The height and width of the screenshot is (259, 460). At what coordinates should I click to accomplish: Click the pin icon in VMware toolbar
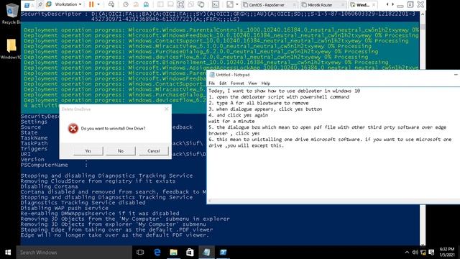click(40, 4)
